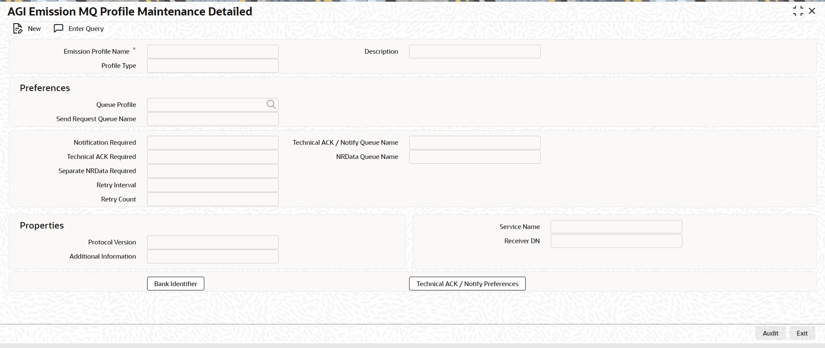825x348 pixels.
Task: Click the Technical ACK Required label
Action: pyautogui.click(x=101, y=157)
